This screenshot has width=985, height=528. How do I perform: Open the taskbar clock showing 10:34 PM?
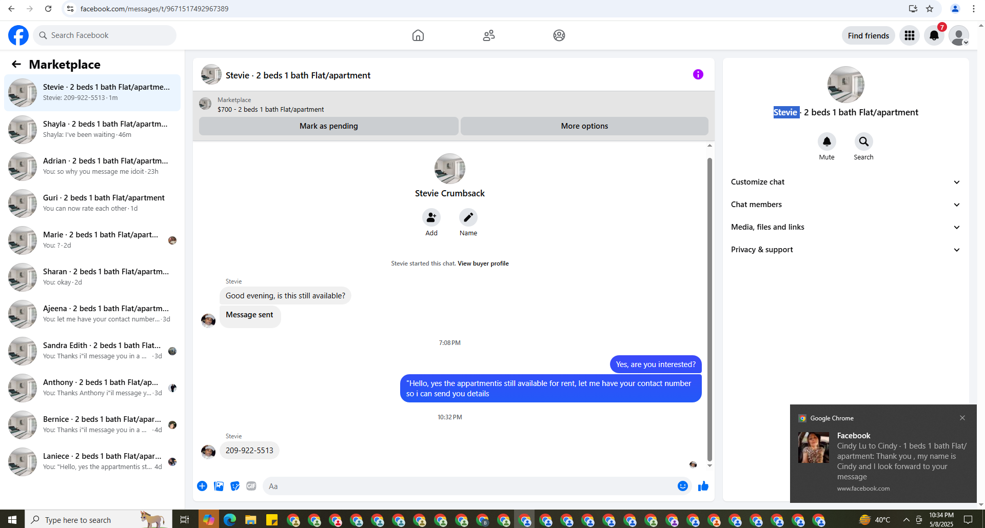(941, 520)
